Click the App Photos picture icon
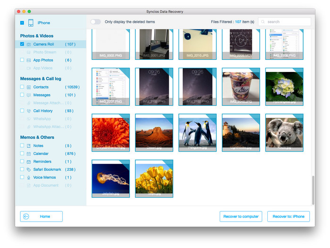 (x=29, y=60)
